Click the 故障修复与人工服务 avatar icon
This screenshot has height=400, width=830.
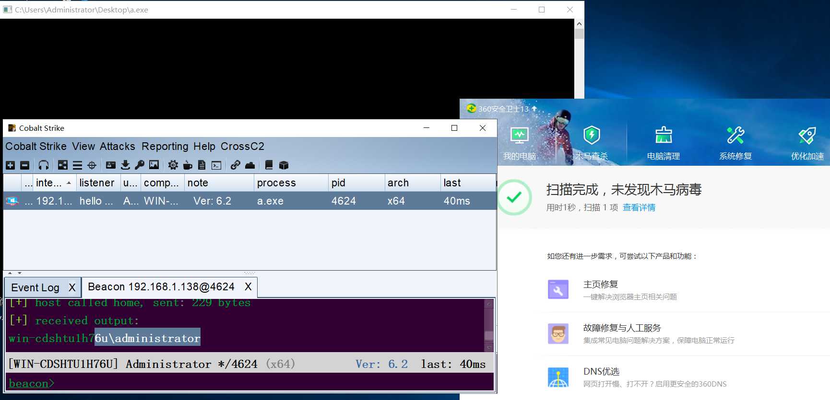tap(558, 333)
